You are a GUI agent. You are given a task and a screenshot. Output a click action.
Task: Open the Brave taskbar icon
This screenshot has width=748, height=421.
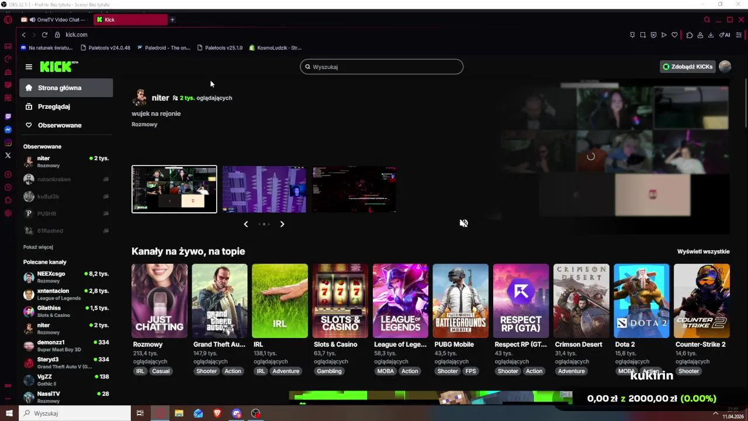(x=217, y=413)
